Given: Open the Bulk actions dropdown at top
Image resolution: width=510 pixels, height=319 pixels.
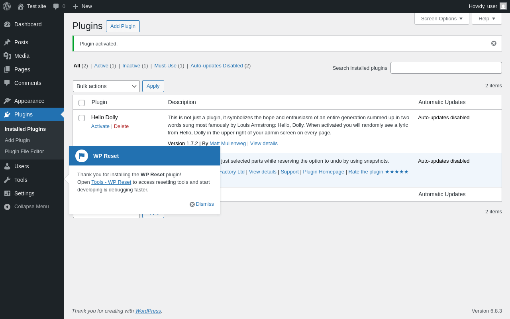Looking at the screenshot, I should click(x=106, y=86).
